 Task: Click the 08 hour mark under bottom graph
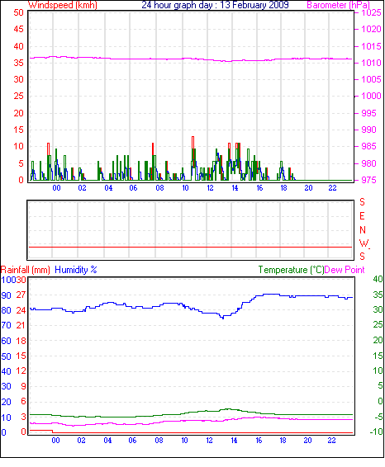tap(159, 441)
